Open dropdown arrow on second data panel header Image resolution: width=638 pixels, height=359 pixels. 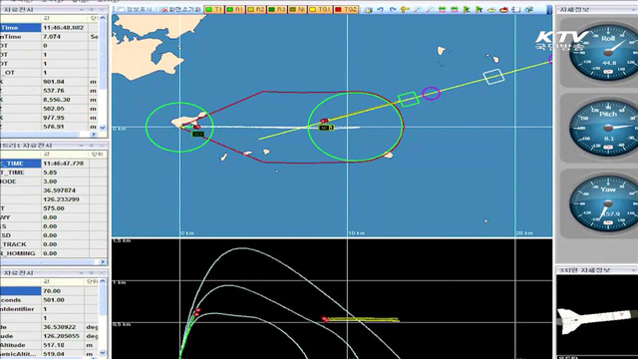click(82, 146)
